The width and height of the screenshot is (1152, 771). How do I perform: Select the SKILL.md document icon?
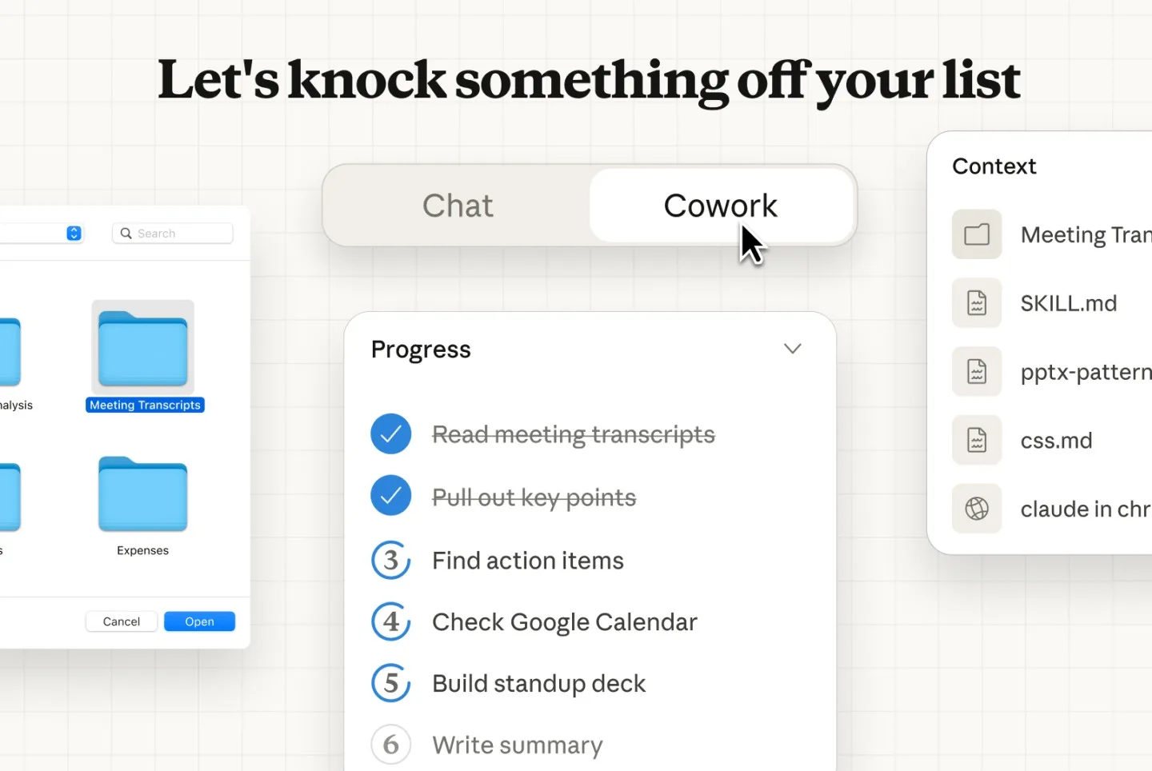977,303
